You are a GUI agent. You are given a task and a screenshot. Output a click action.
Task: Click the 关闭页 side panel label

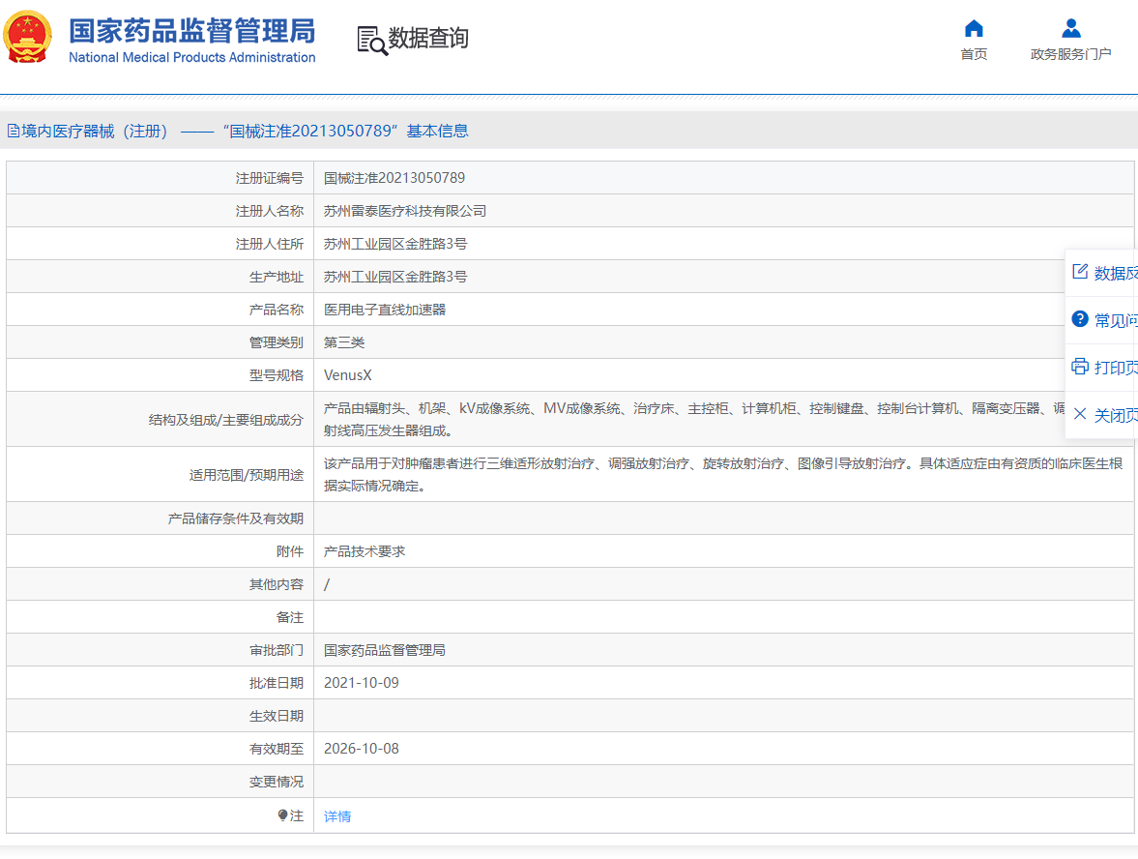[1116, 415]
